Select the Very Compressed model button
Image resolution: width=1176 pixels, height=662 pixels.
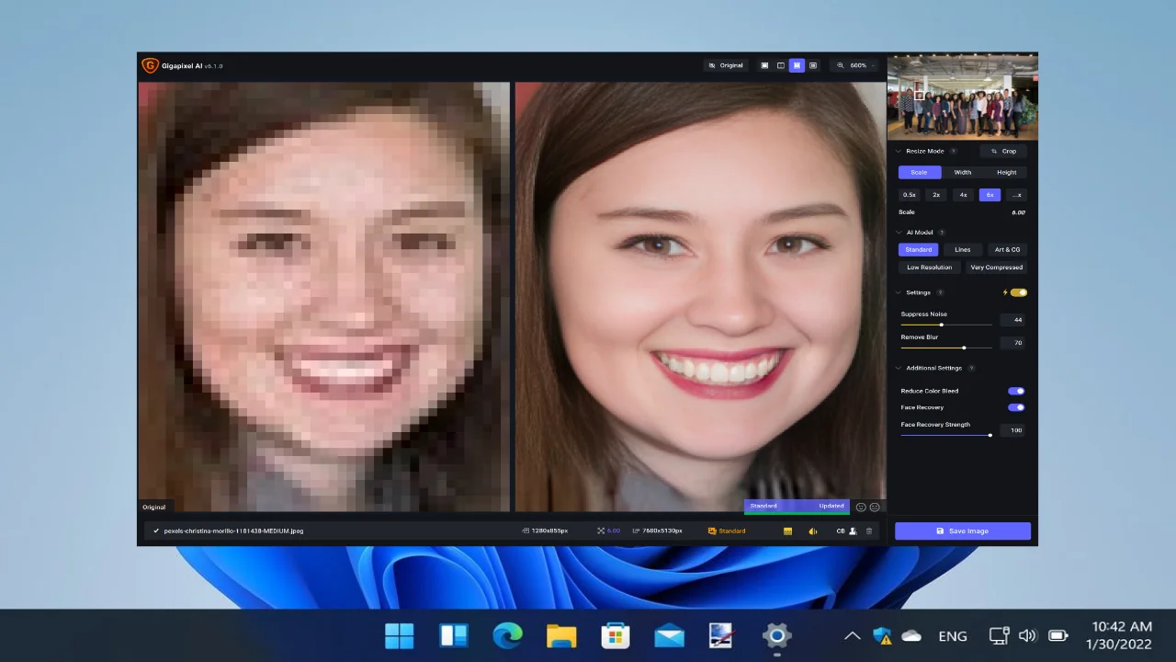[996, 268]
